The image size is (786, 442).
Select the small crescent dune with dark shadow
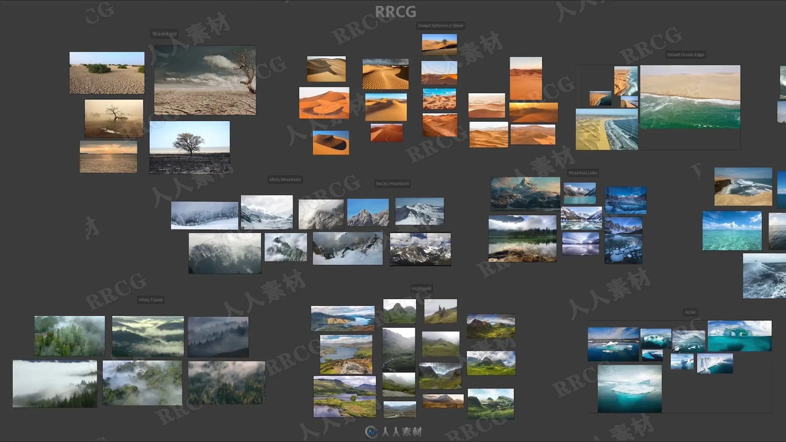[x=331, y=143]
